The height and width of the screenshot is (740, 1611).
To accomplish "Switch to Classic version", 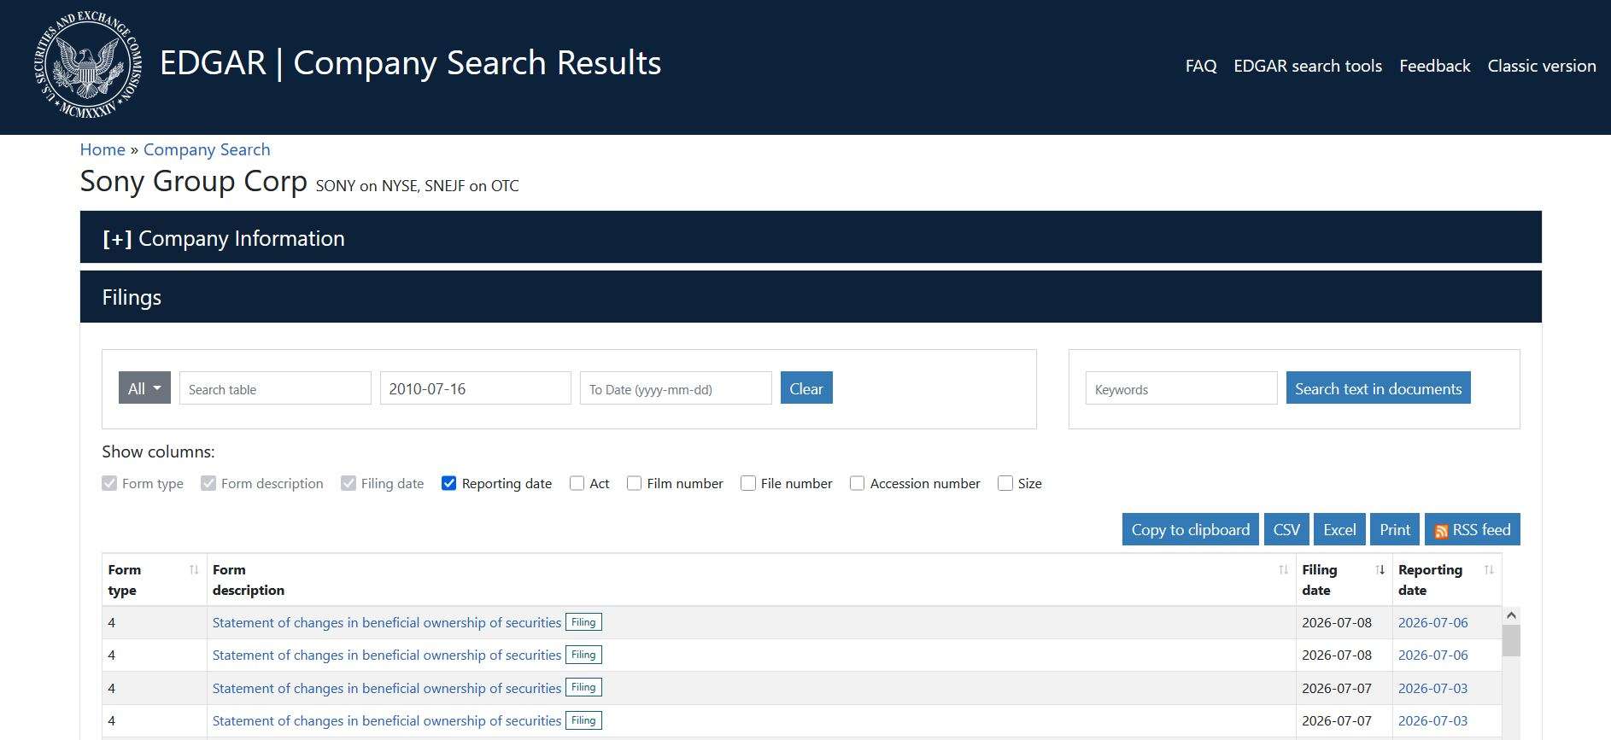I will coord(1541,66).
